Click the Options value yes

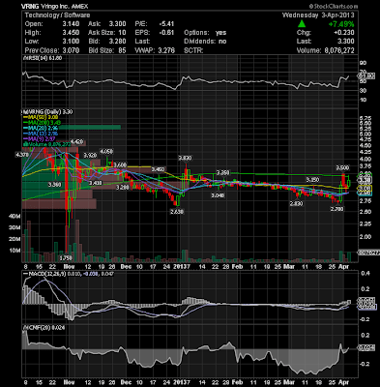220,33
